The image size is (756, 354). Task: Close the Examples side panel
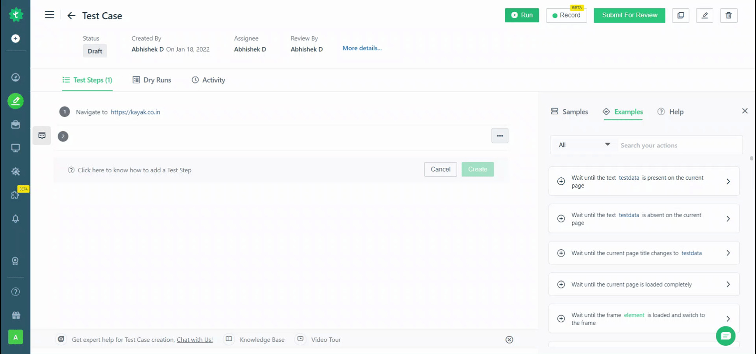coord(745,111)
